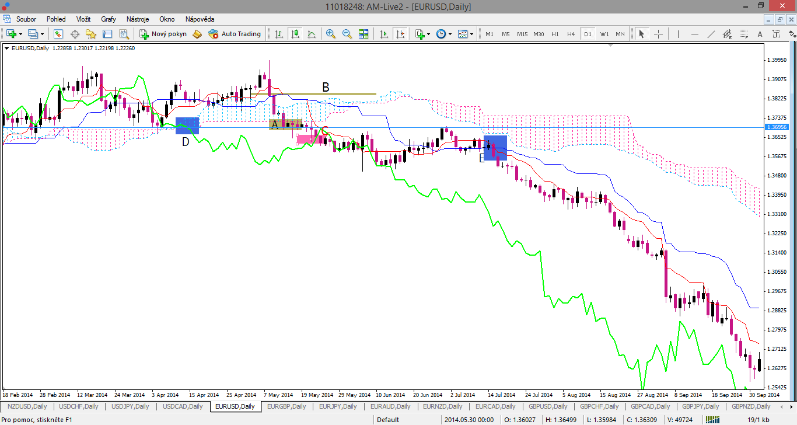Open the profiles icon

33,34
